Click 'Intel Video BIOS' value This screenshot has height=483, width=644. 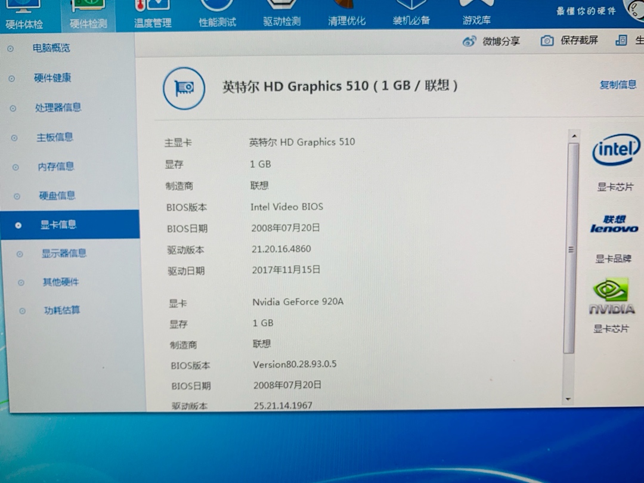pos(287,207)
